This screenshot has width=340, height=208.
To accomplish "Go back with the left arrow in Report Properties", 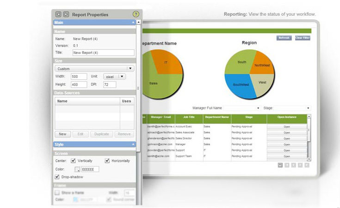I will [x=58, y=14].
